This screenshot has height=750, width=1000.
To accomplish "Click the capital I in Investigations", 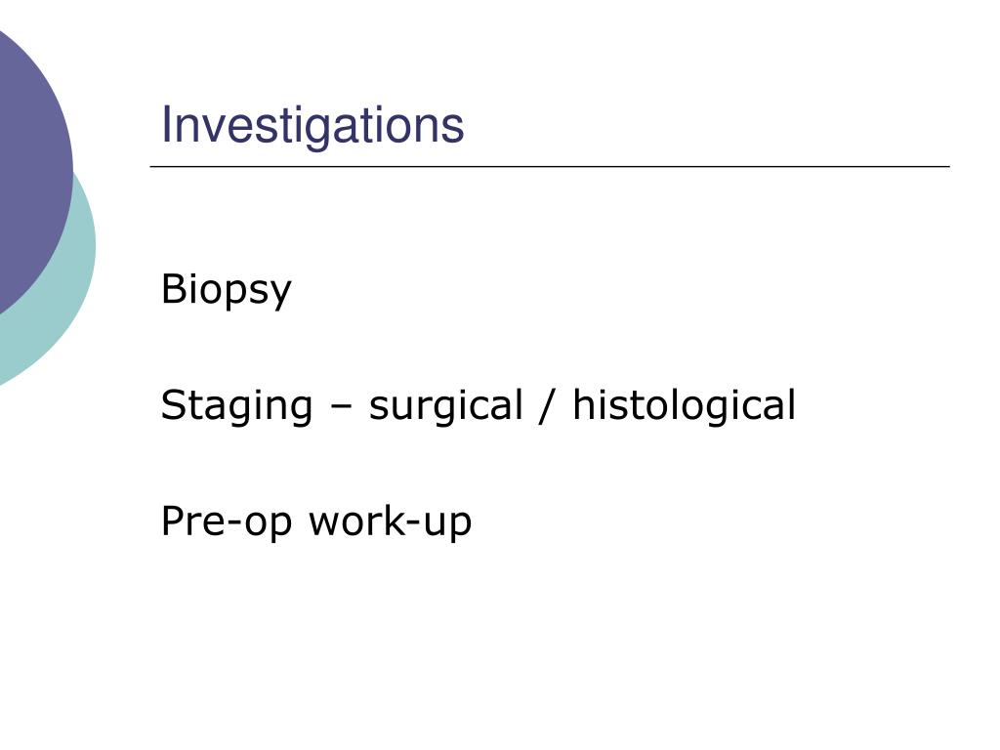I will point(165,124).
